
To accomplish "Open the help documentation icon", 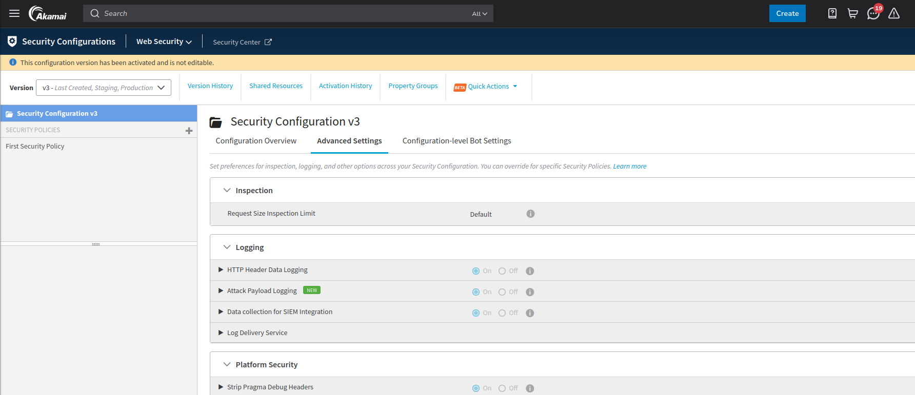I will [832, 13].
